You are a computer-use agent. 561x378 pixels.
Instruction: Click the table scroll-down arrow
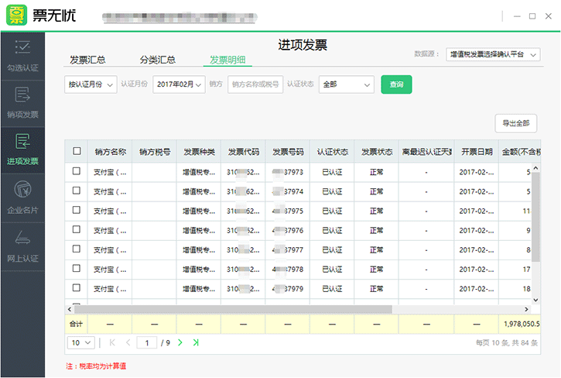(535, 301)
